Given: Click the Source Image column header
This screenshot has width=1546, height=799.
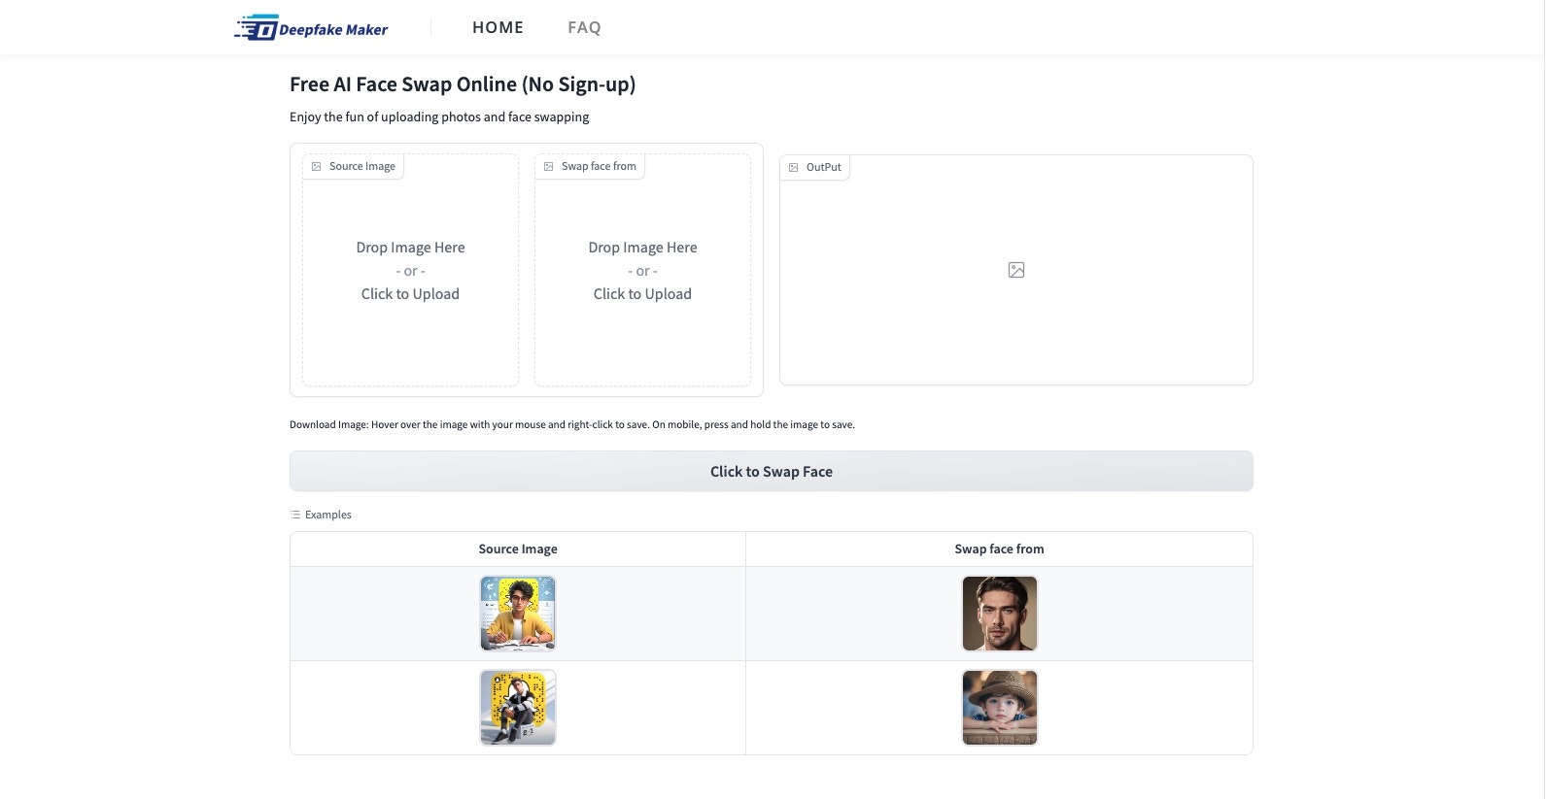Looking at the screenshot, I should (518, 549).
